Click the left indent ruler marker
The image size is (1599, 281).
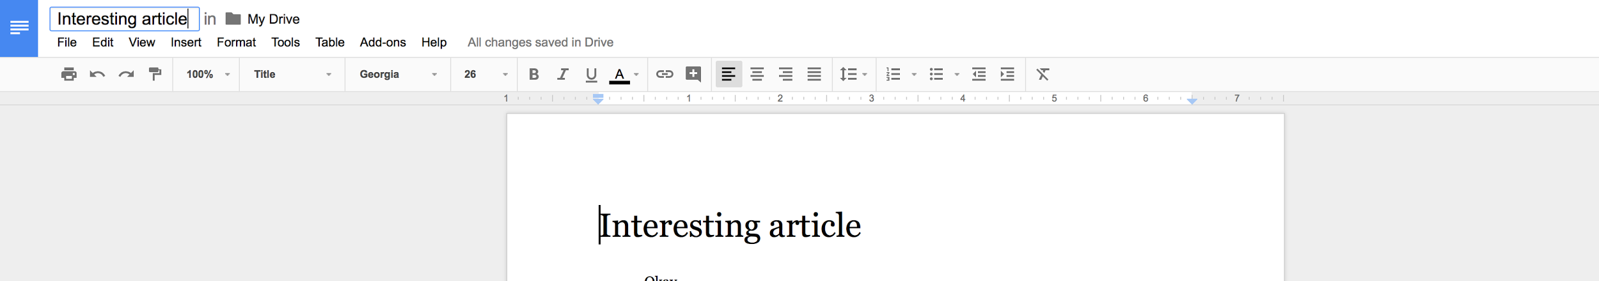point(598,99)
